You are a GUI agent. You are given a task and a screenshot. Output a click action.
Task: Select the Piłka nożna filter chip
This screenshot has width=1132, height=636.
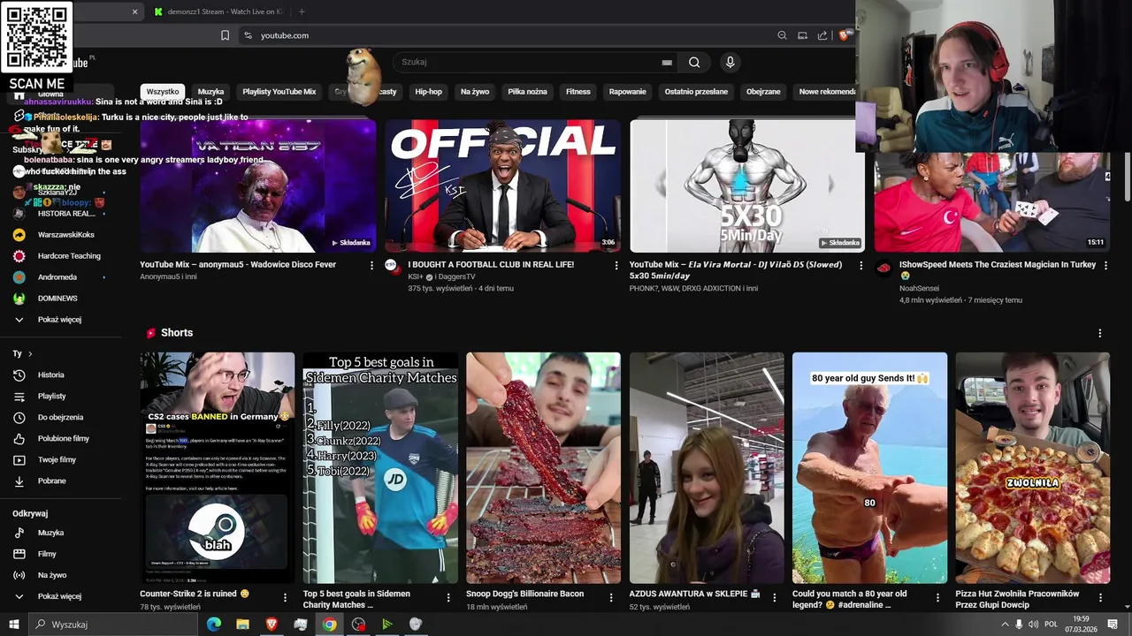tap(527, 92)
